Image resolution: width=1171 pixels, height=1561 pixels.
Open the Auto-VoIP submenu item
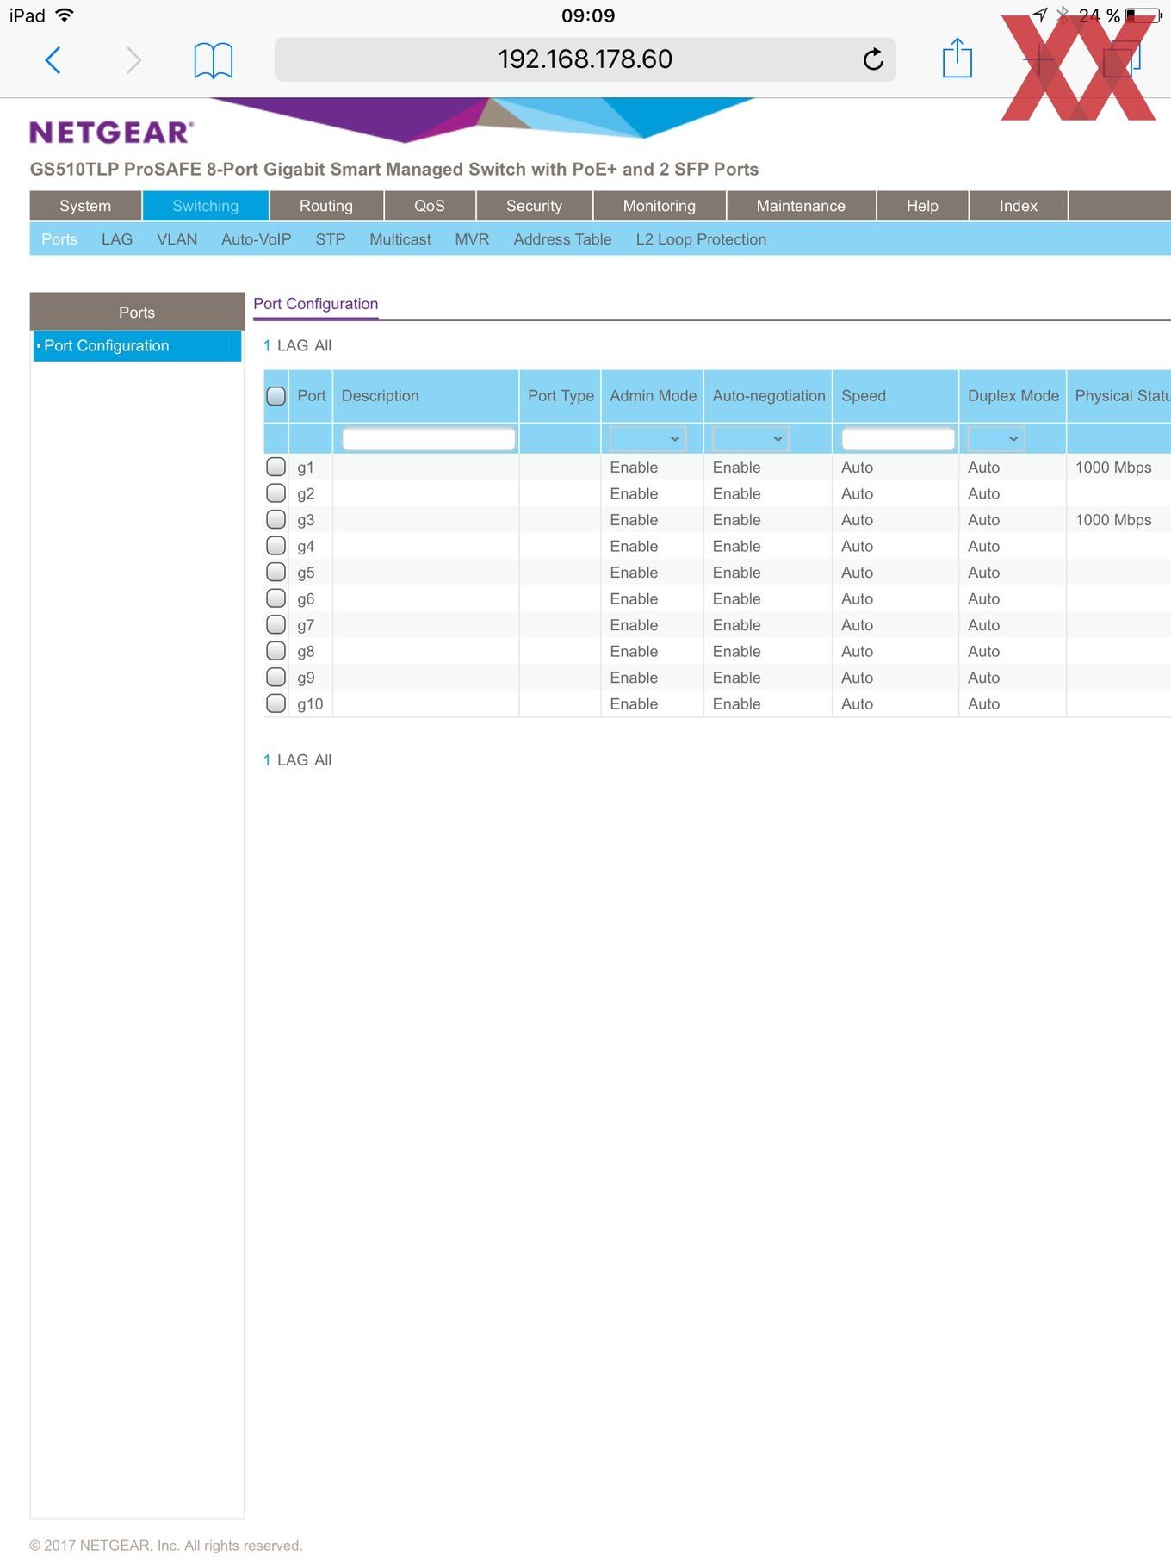click(256, 239)
